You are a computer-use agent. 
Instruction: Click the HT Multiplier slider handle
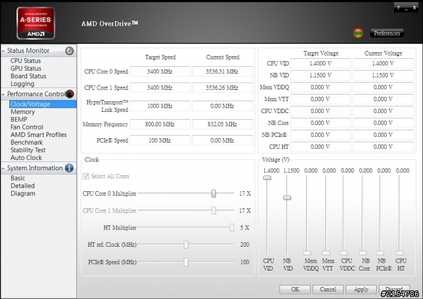click(232, 228)
